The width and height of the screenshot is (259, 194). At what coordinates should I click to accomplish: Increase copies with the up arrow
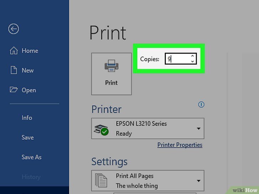point(192,56)
